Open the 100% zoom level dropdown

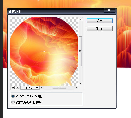coord(30,88)
